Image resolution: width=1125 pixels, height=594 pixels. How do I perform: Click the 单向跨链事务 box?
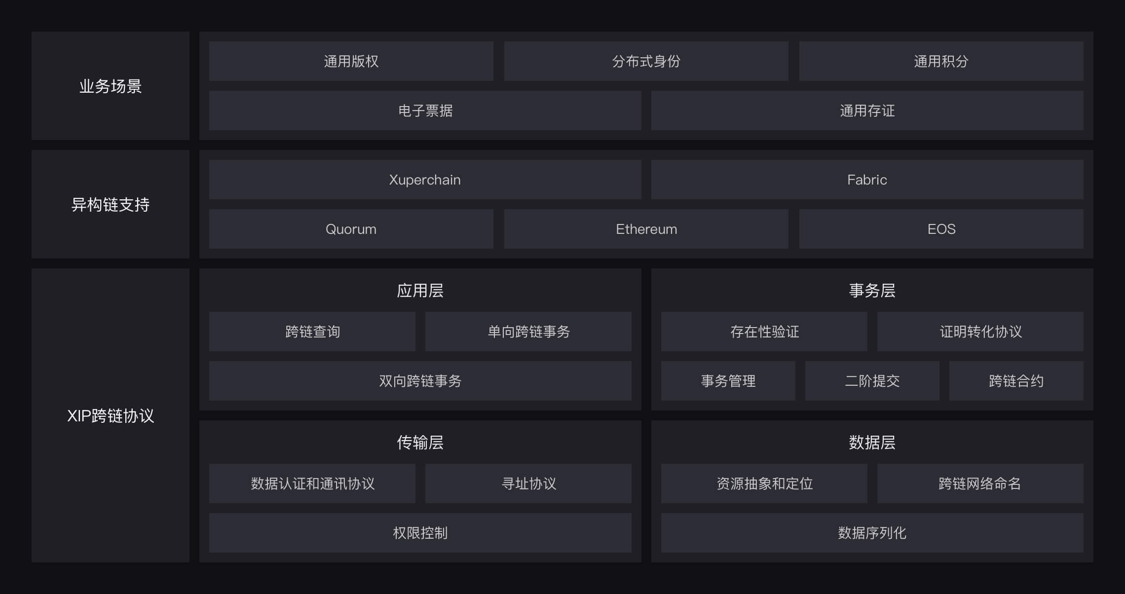click(528, 332)
